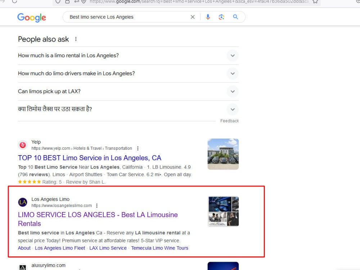Screen dimensions: 360x270
Task: Click the tracking protection shield icon
Action: coord(58,1)
